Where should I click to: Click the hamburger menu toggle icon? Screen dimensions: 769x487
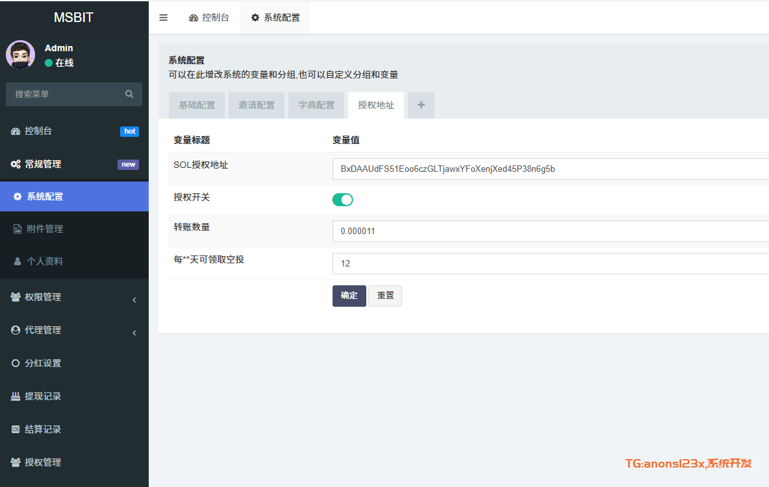click(164, 18)
